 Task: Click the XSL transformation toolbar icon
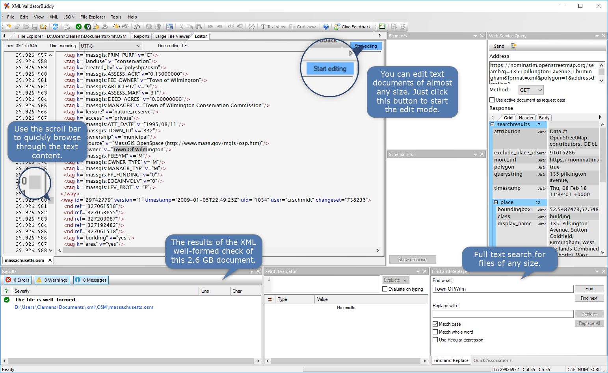pyautogui.click(x=67, y=26)
